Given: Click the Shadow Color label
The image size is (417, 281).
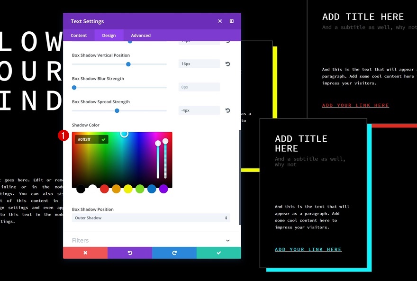Looking at the screenshot, I should [86, 125].
